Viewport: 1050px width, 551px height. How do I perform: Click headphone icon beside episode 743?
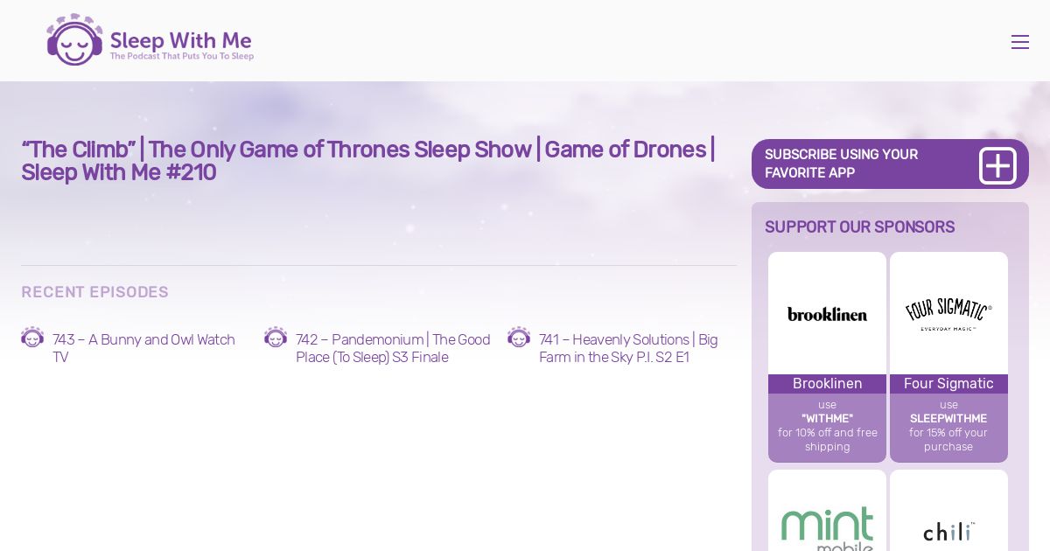(32, 338)
